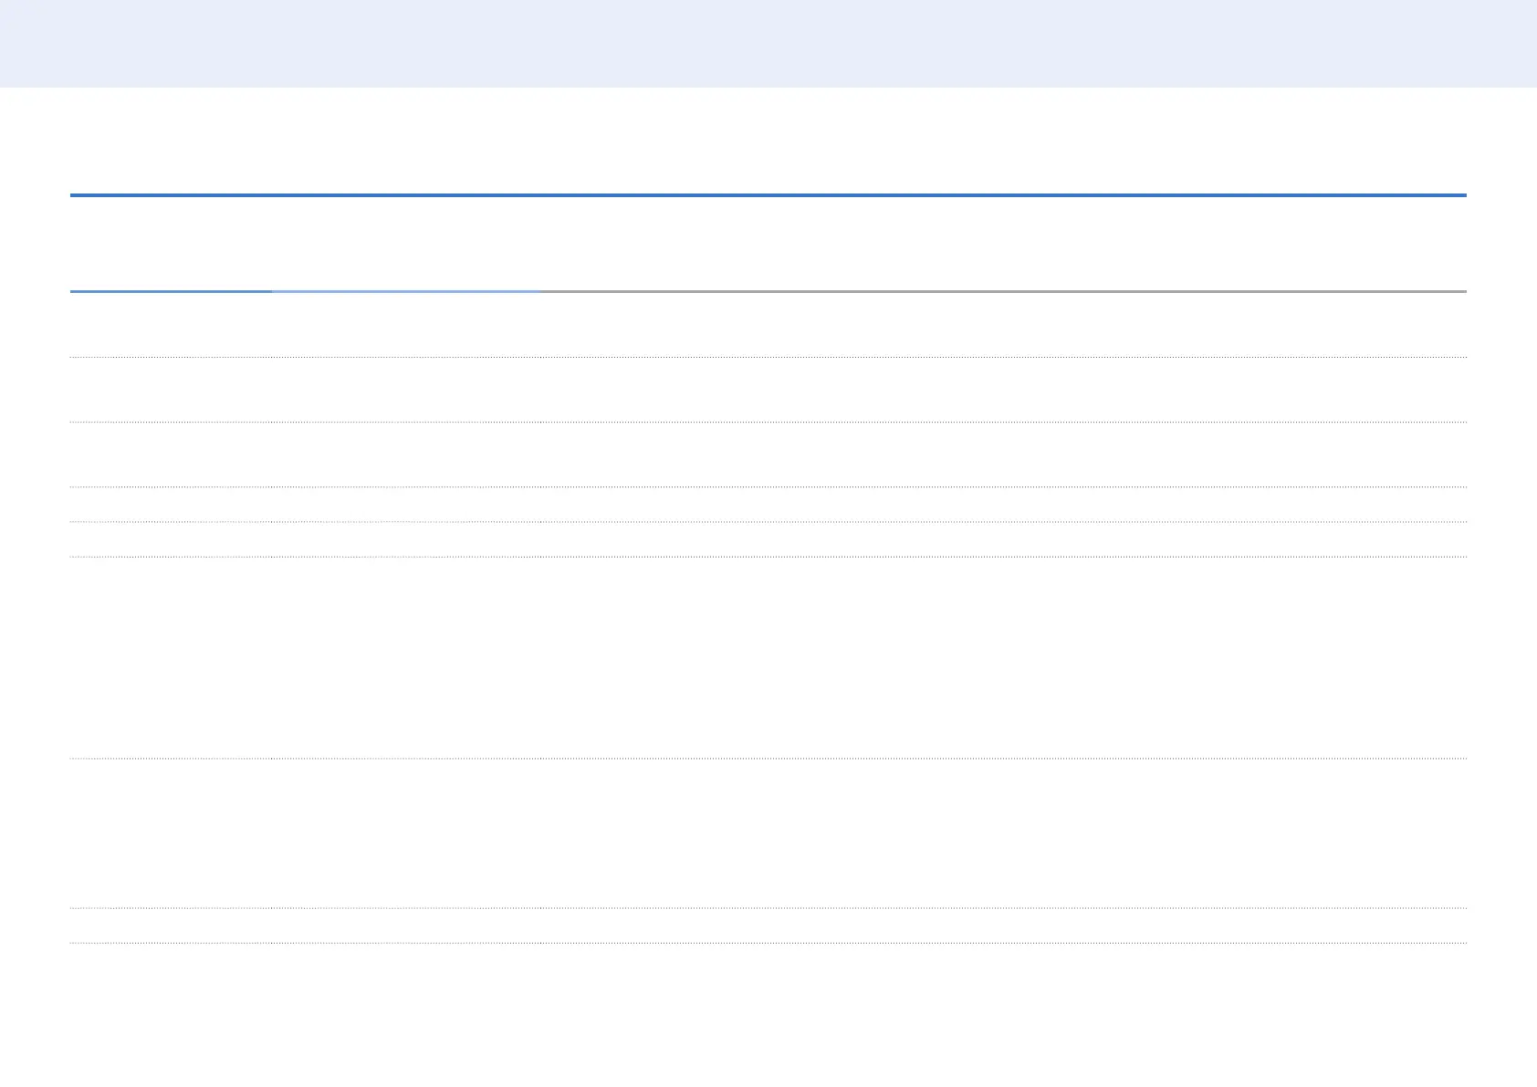Image resolution: width=1537 pixels, height=1087 pixels.
Task: Click the blank area between the two solid lines
Action: click(x=768, y=244)
